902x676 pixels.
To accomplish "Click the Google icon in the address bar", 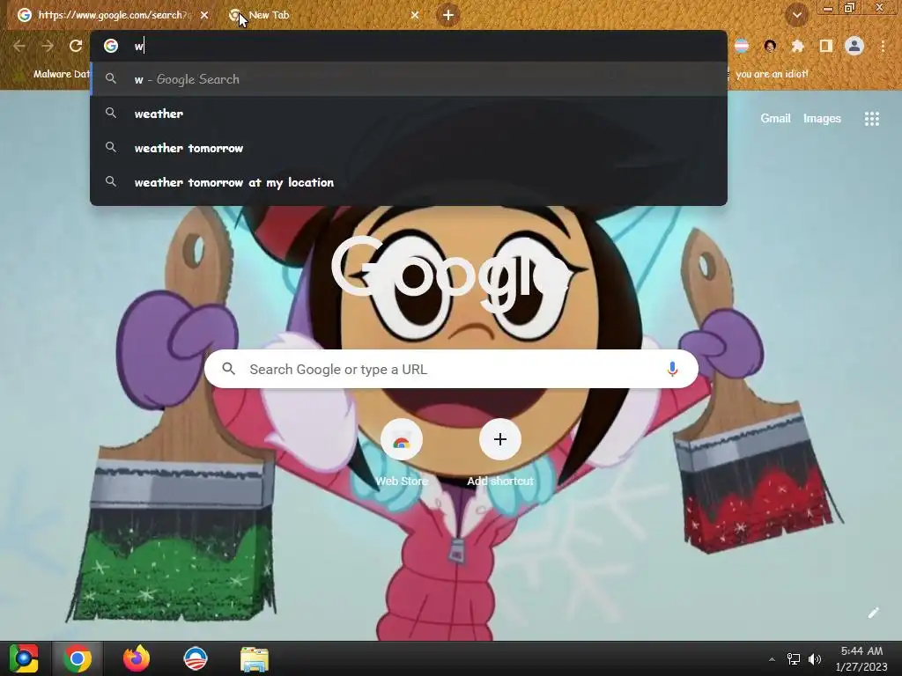I will coord(111,46).
